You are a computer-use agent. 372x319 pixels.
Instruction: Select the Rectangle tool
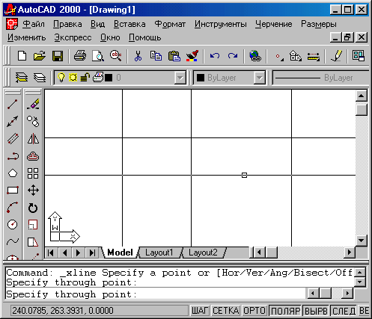pyautogui.click(x=13, y=191)
